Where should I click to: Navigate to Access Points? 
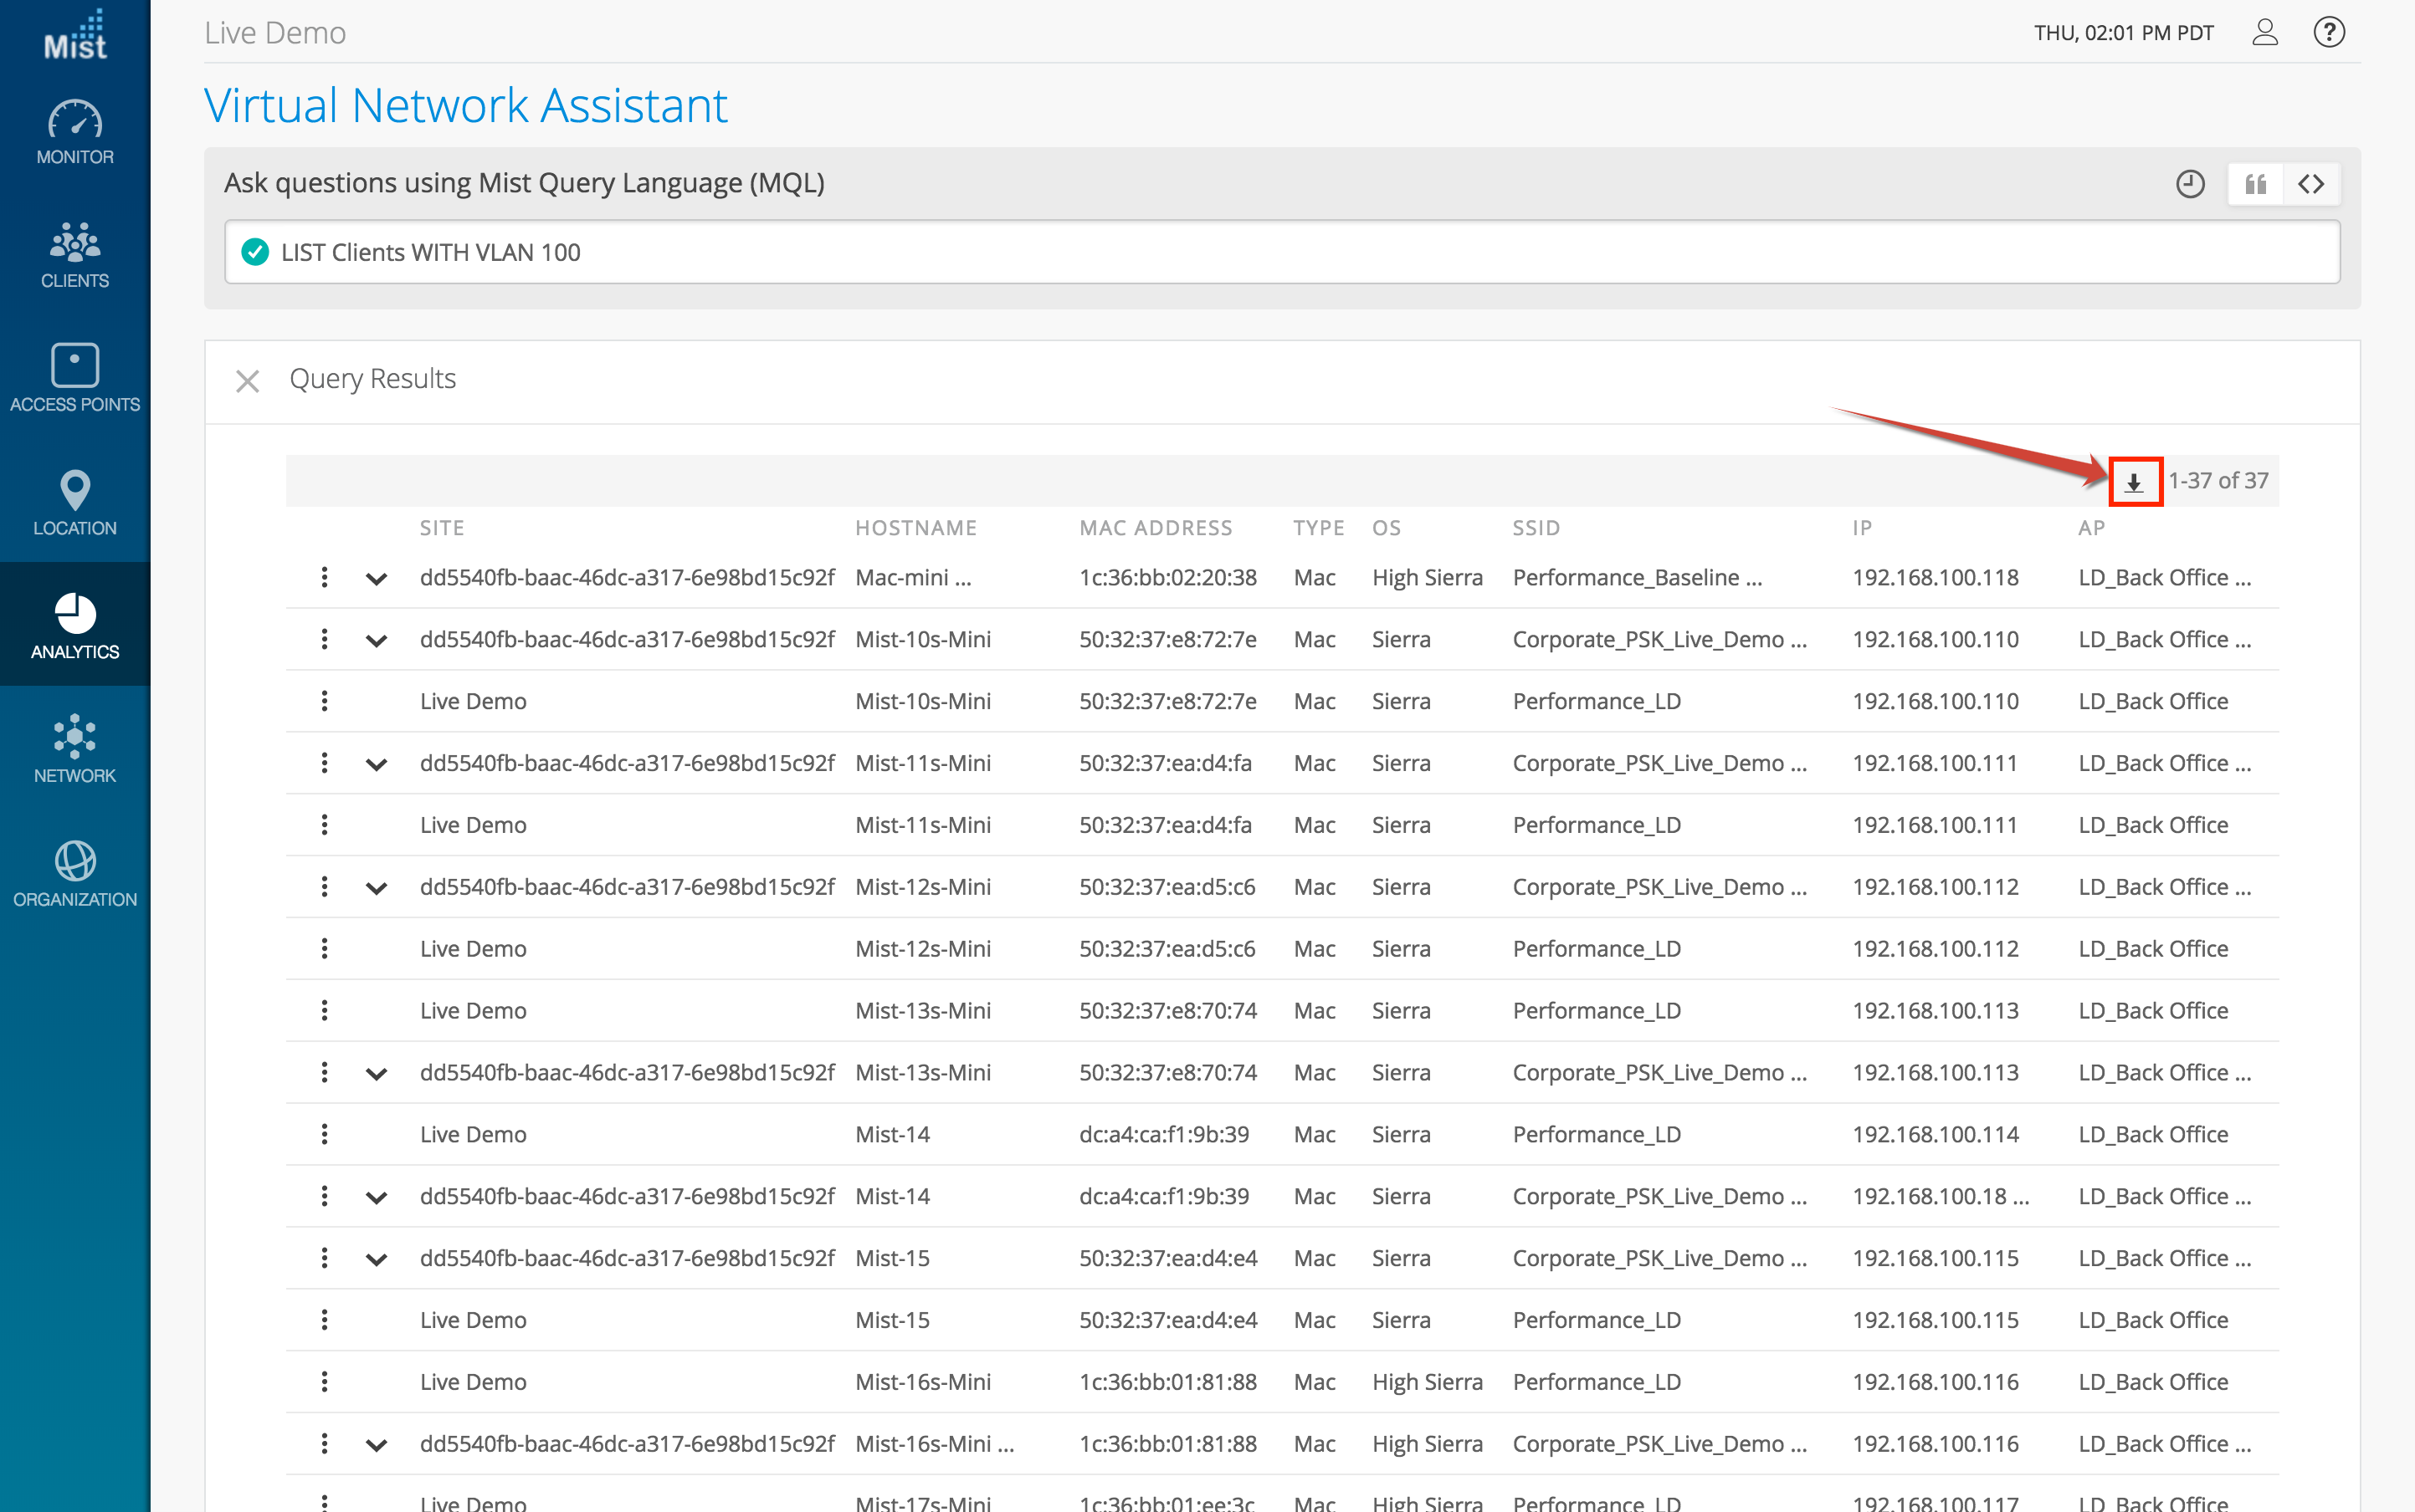click(x=75, y=380)
